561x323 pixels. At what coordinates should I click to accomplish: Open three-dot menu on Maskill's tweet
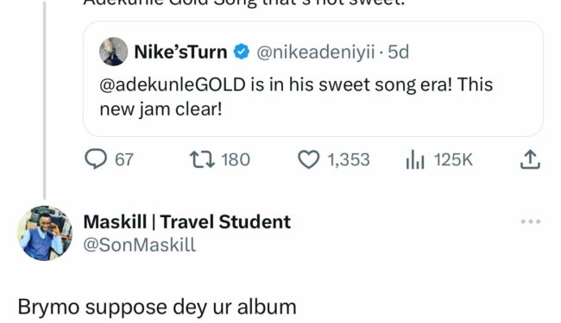point(531,221)
